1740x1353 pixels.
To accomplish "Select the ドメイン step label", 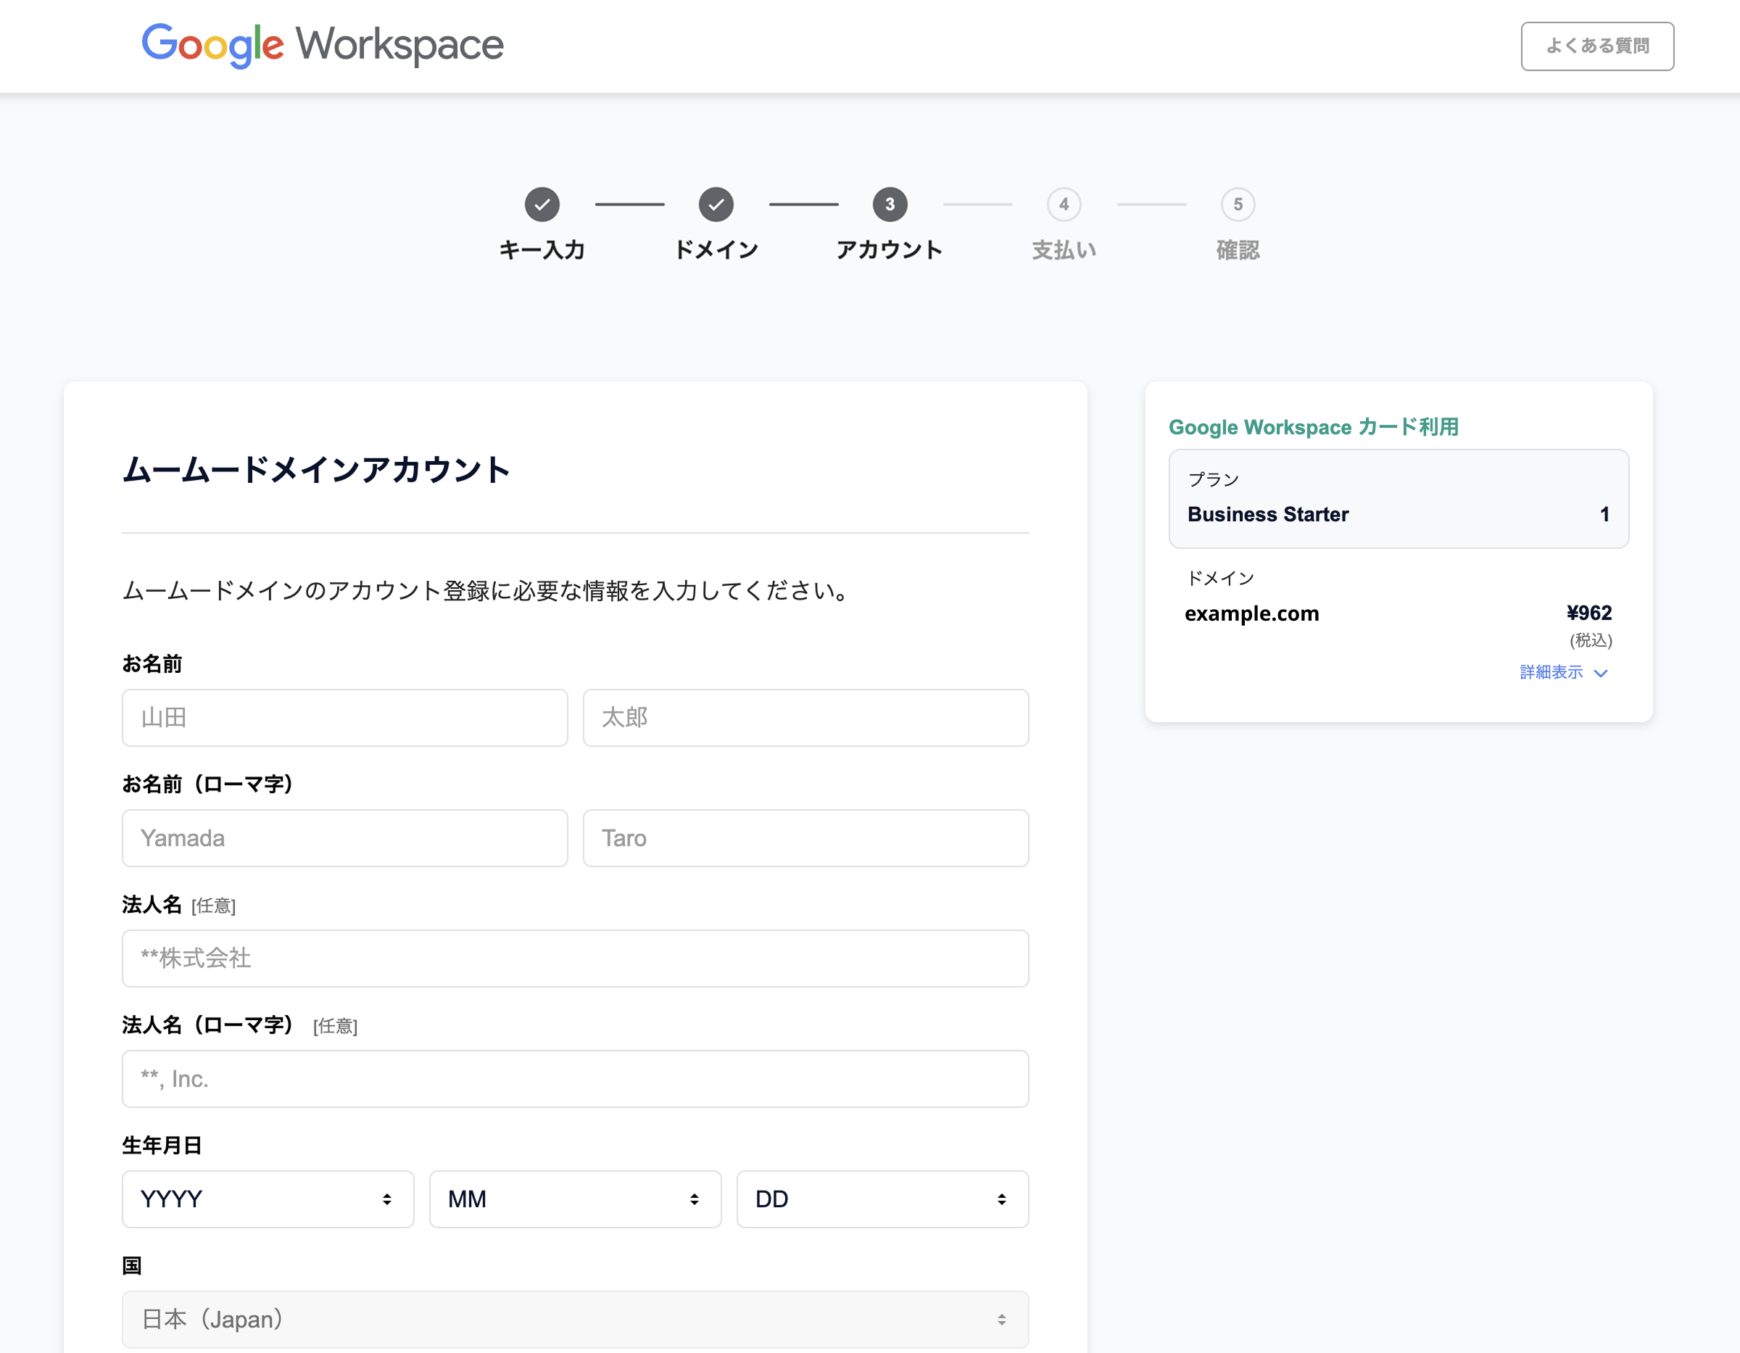I will (716, 248).
